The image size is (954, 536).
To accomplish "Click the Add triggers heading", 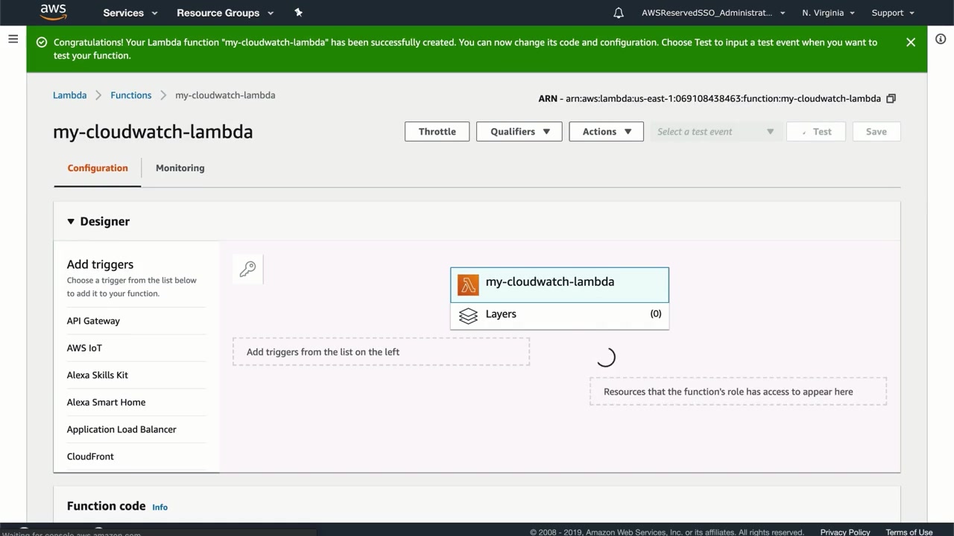I will [100, 264].
